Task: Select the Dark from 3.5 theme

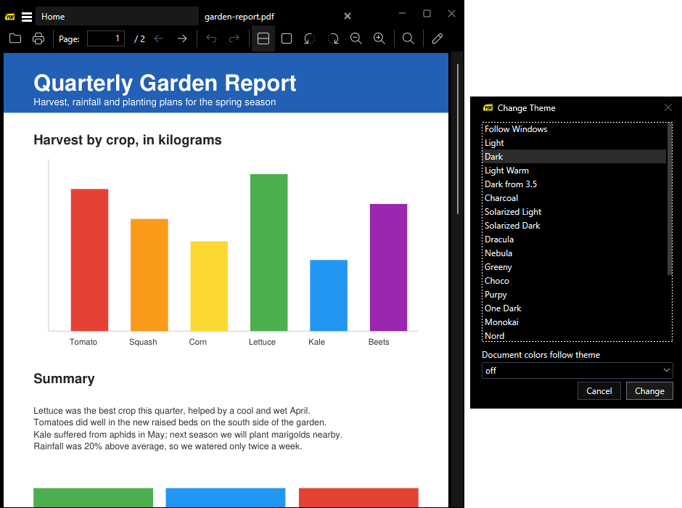Action: (575, 184)
